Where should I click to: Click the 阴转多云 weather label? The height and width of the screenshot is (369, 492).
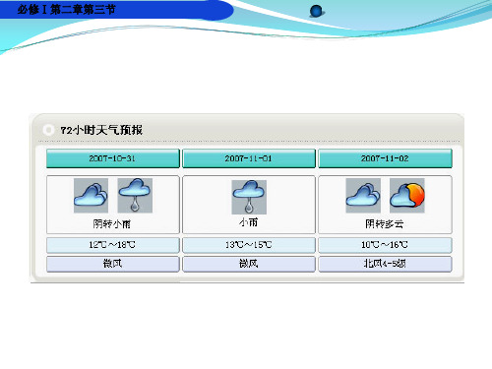tap(385, 224)
